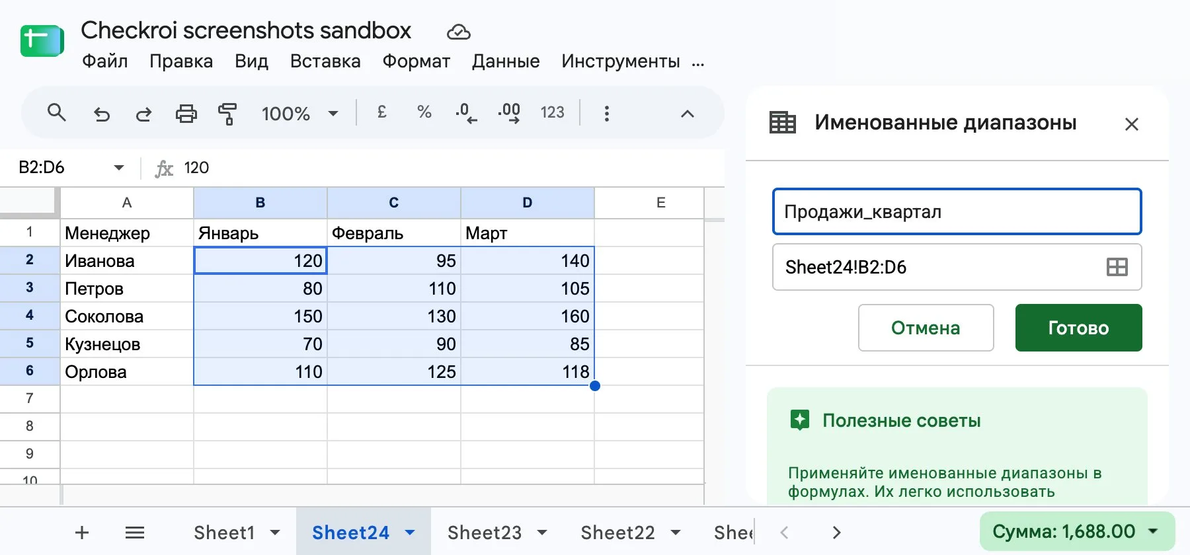Open the 123 number formats menu
The image size is (1190, 555).
pos(552,112)
